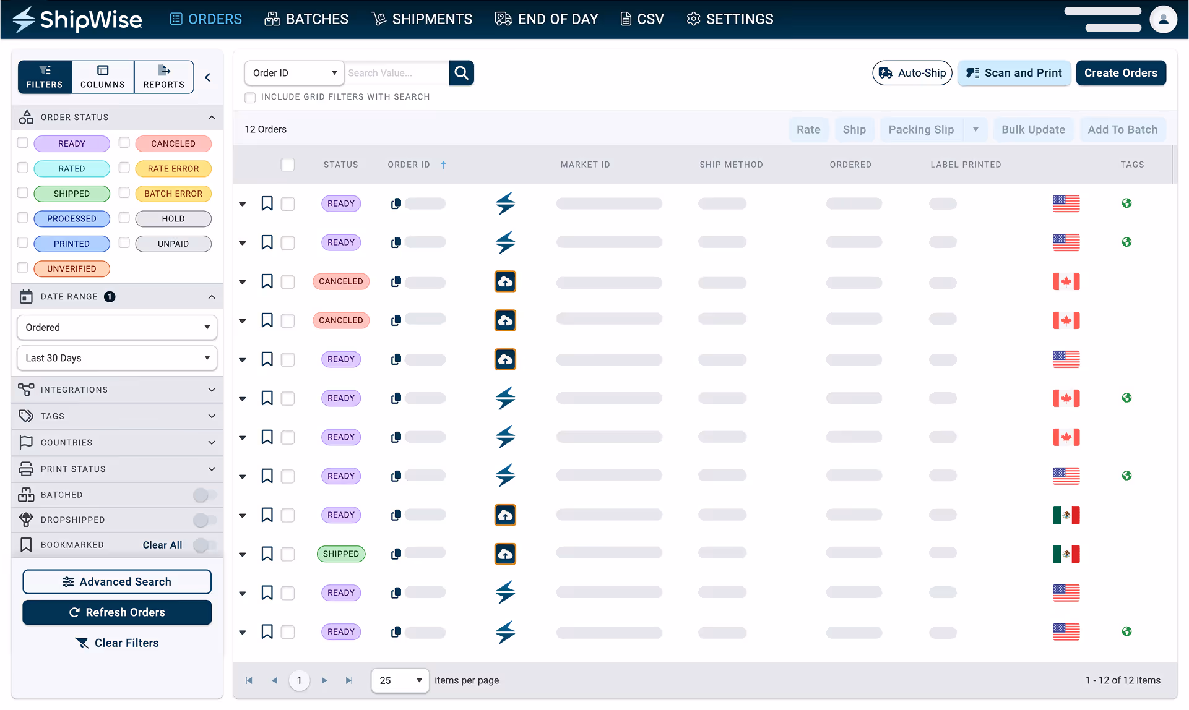Switch to the Columns tab
1189x710 pixels.
tap(103, 77)
